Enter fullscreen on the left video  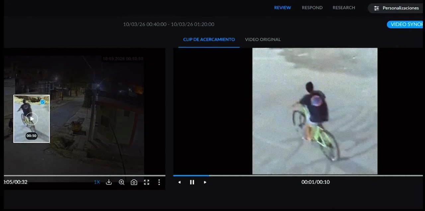[146, 182]
